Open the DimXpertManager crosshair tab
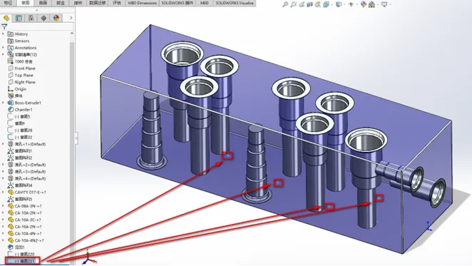Viewport: 472px width, 266px height. coord(43,18)
